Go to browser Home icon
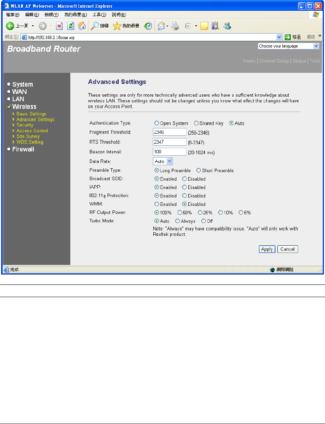Viewport: 325px width, 424px height. (x=81, y=26)
